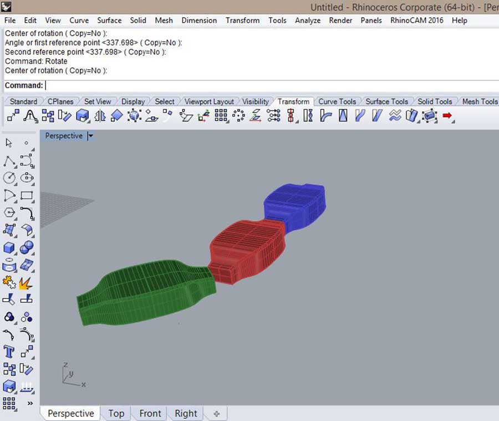Select the pointer arrow tool in left sidebar
Viewport: 499px width, 421px height.
click(x=9, y=143)
